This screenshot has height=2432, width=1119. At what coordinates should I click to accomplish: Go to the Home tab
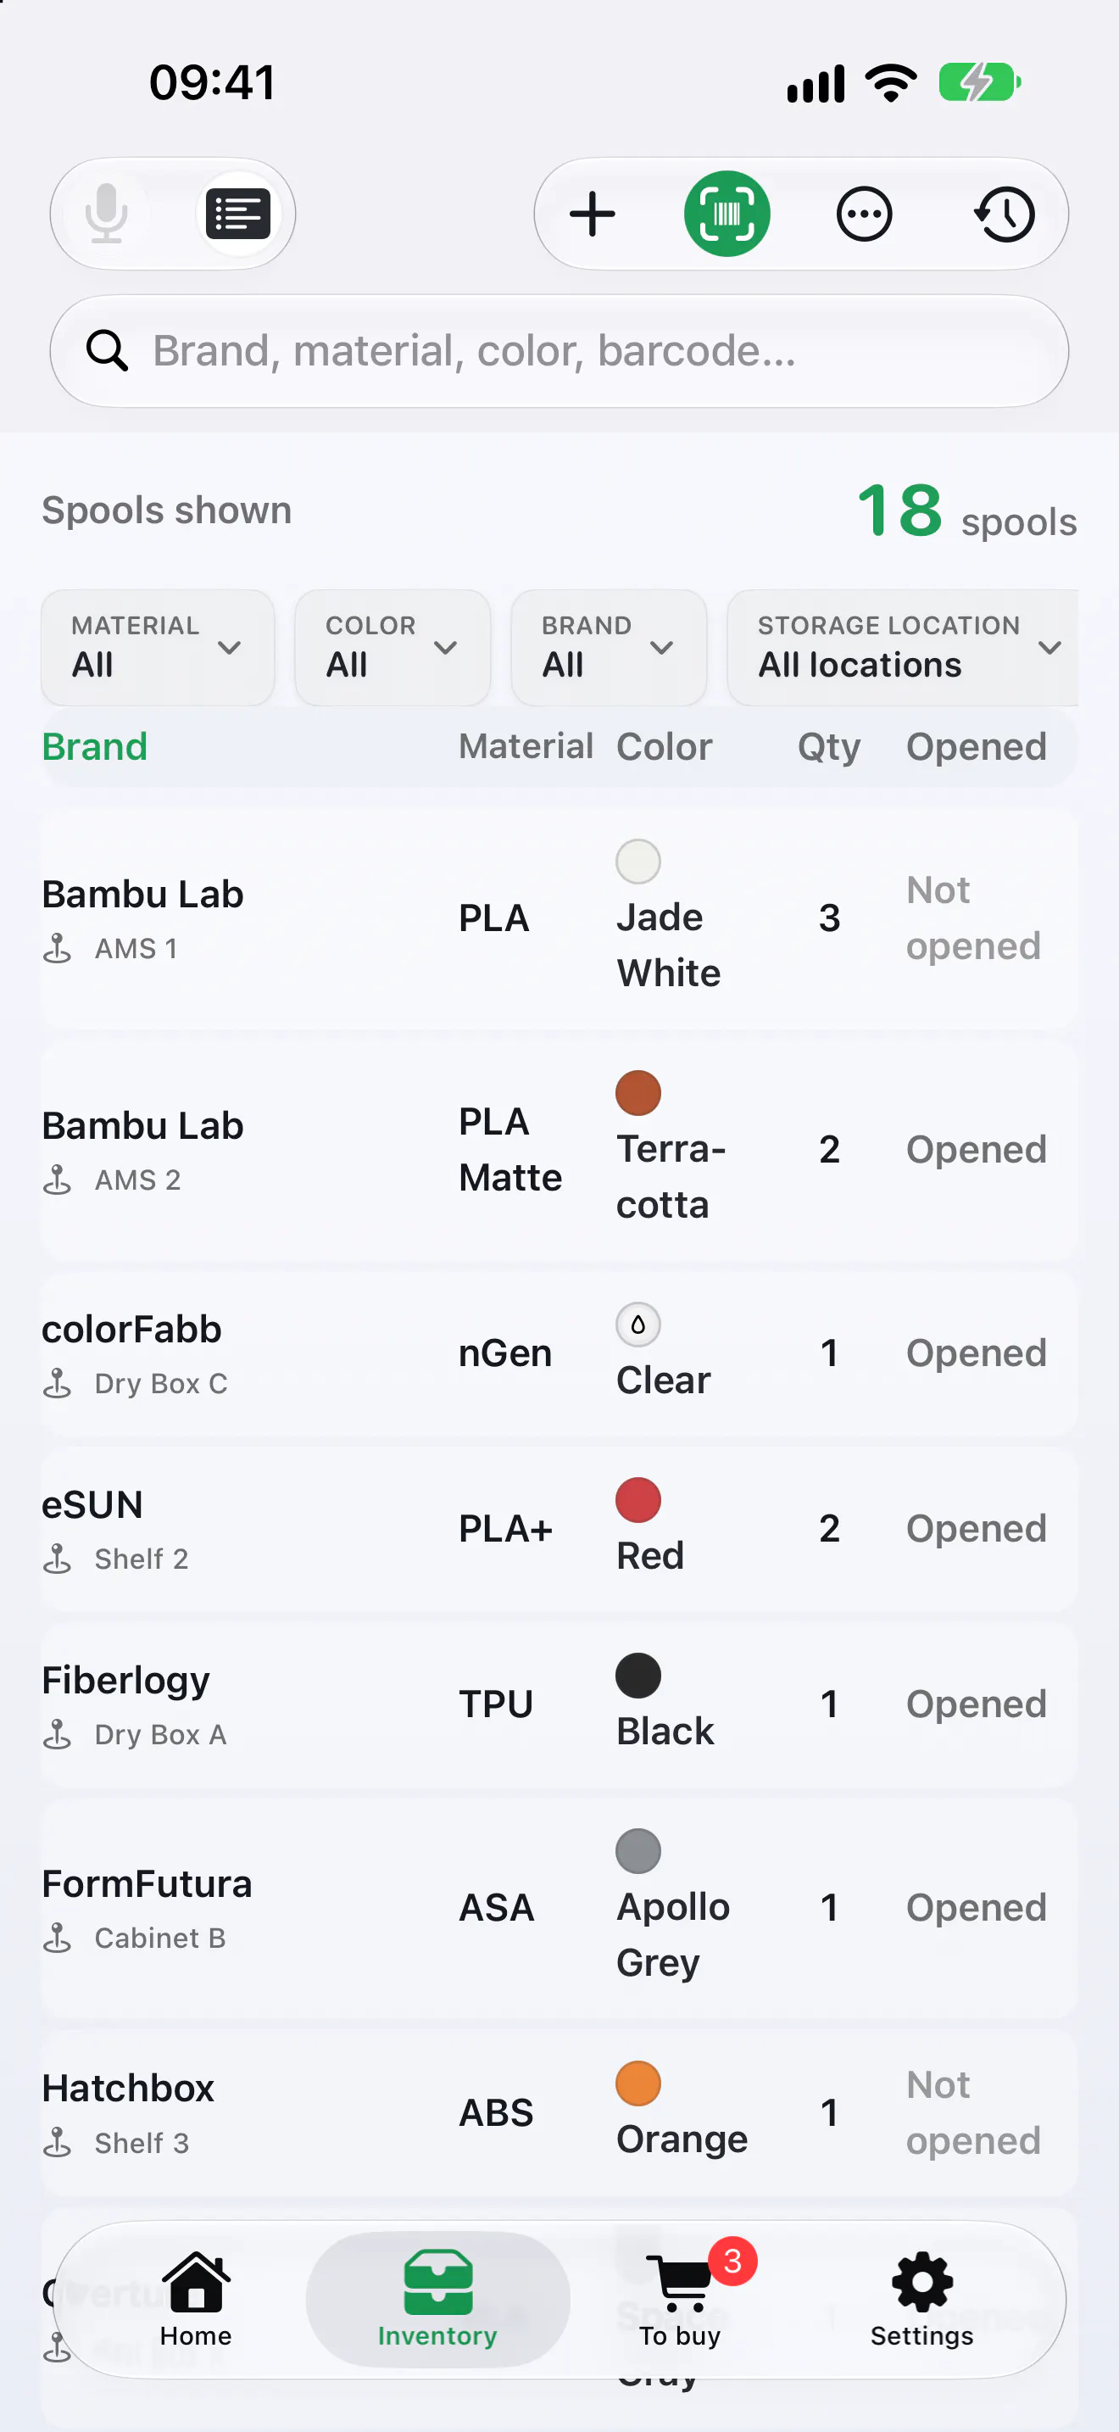[x=195, y=2298]
